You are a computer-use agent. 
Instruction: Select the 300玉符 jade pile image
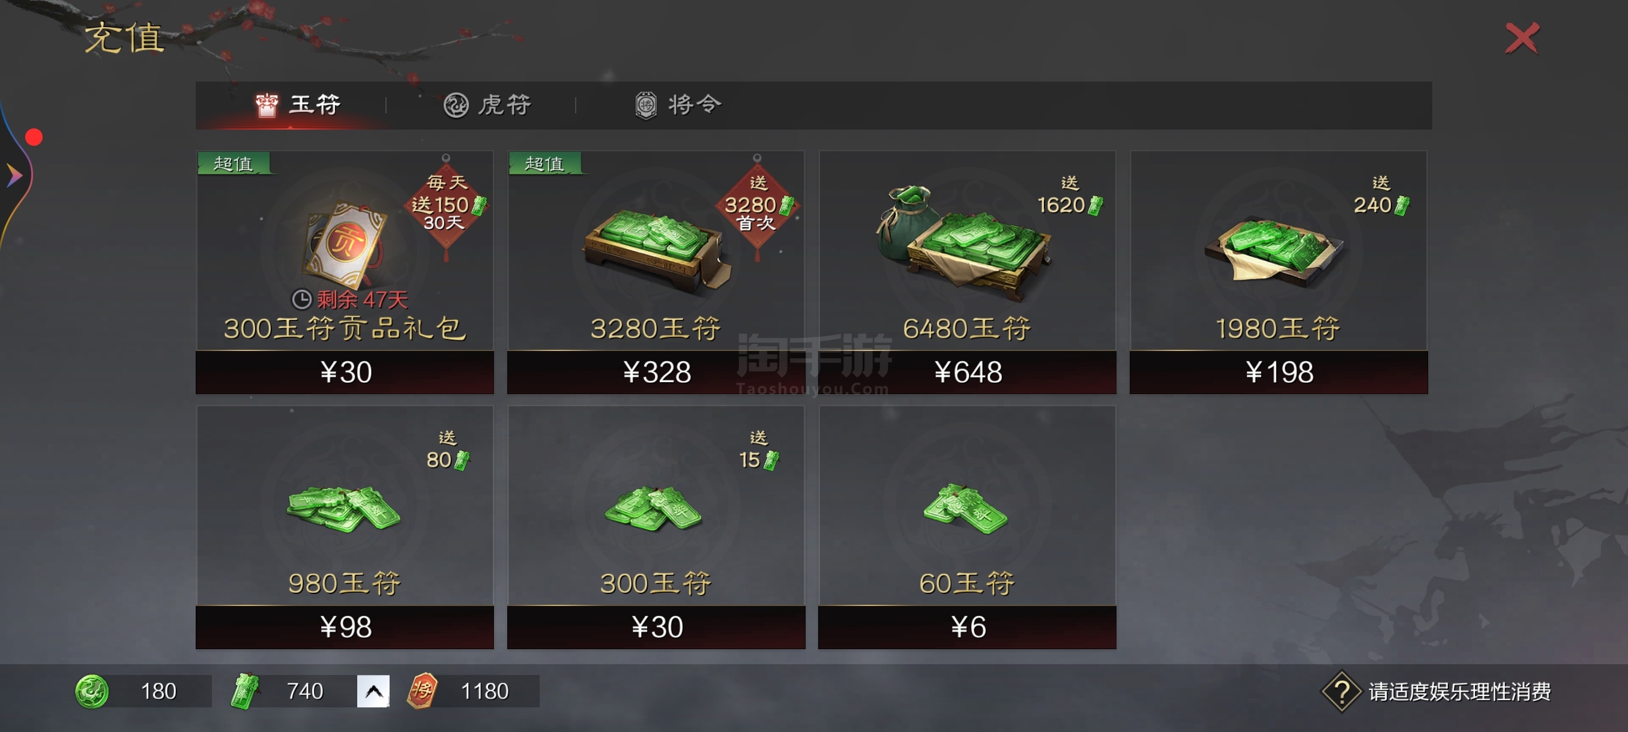[654, 509]
